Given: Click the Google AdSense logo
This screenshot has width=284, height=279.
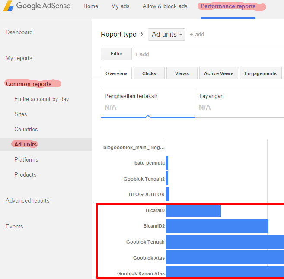Looking at the screenshot, I should [37, 6].
